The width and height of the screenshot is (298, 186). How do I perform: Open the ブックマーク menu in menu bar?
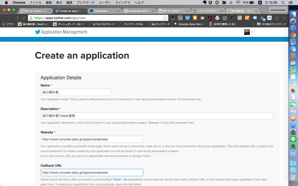point(86,2)
